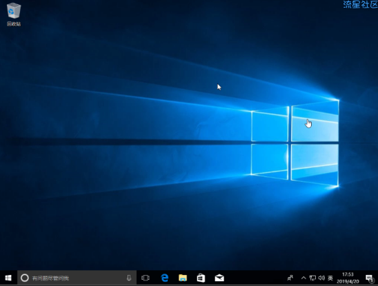
Task: Toggle the 英 input method indicator
Action: (x=330, y=278)
